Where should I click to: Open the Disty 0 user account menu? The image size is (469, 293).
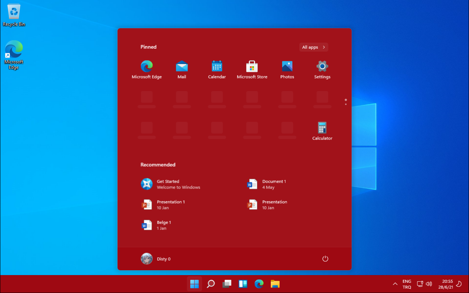click(x=156, y=259)
